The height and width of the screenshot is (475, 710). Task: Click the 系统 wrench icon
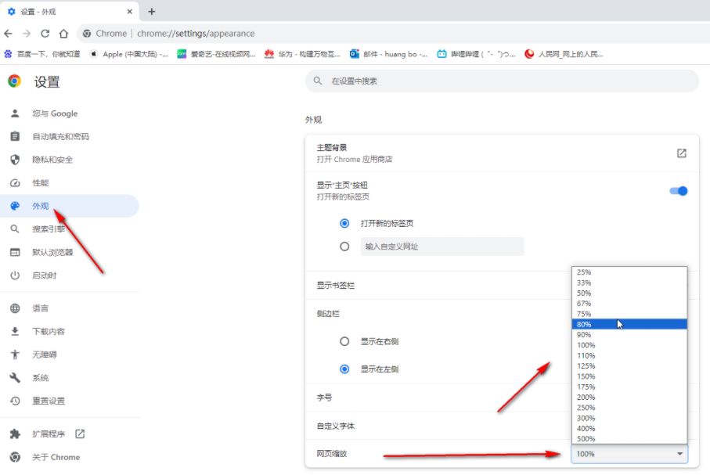15,378
